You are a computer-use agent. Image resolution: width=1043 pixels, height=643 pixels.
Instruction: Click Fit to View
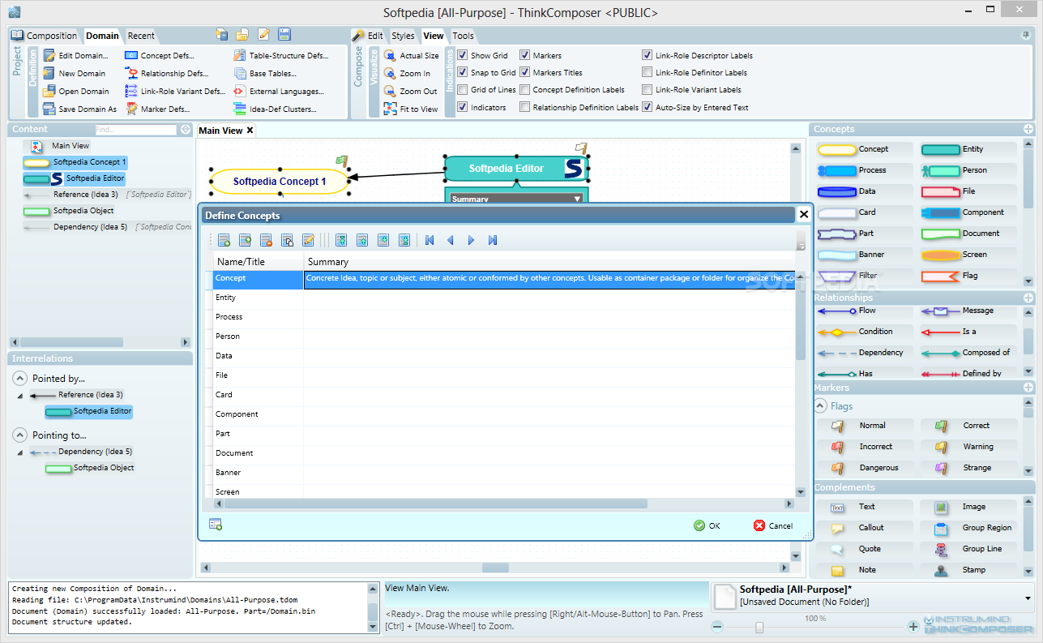[x=411, y=109]
